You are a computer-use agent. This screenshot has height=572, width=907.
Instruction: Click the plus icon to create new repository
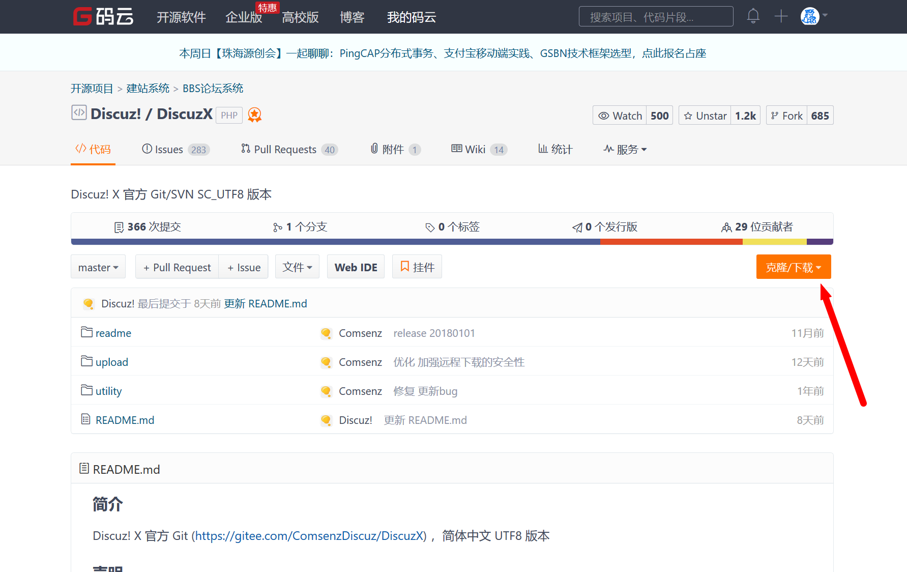780,16
